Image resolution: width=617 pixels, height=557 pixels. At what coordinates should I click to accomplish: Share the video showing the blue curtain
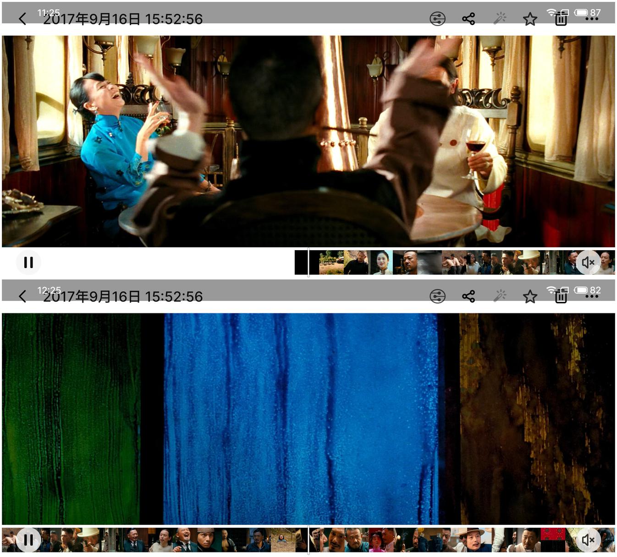click(468, 296)
